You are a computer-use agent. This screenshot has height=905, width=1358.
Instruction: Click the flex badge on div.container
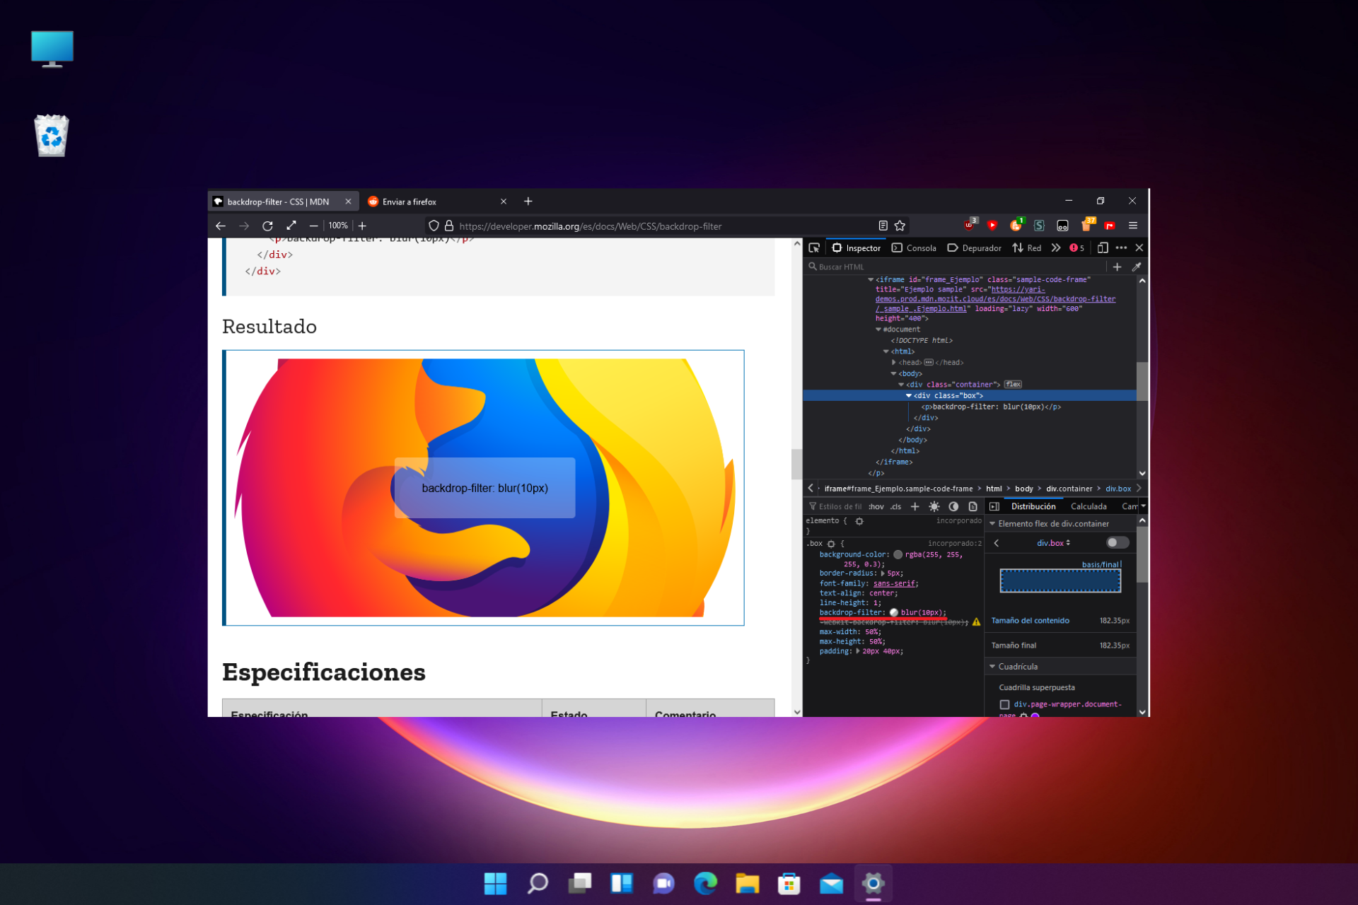click(1013, 385)
